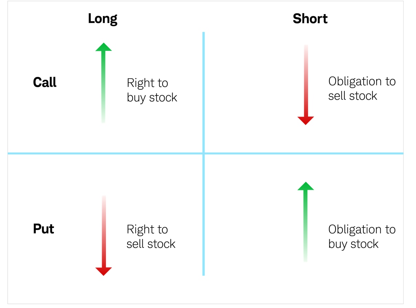This screenshot has width=416, height=308.
Task: Click the "Right to buy stock" text
Action: (x=152, y=90)
